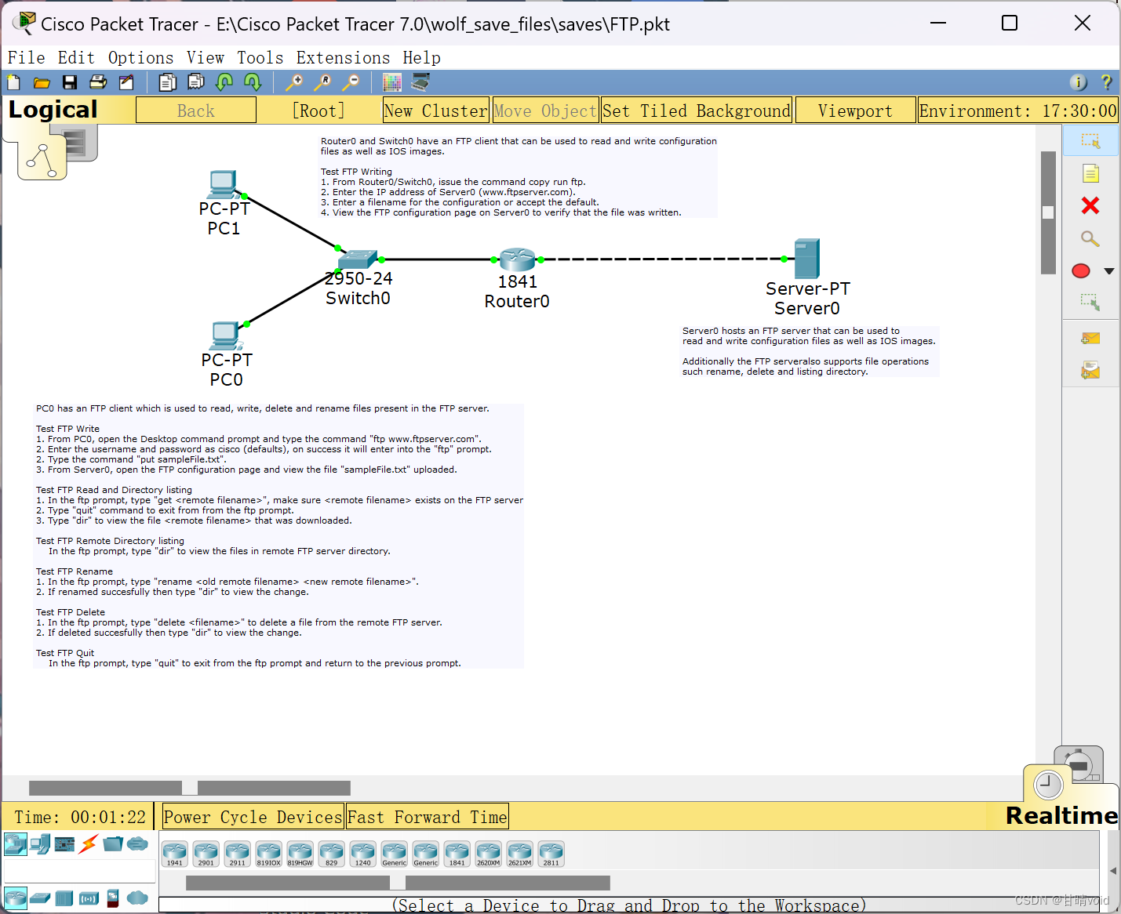The height and width of the screenshot is (914, 1121).
Task: Open the File menu
Action: tap(27, 58)
